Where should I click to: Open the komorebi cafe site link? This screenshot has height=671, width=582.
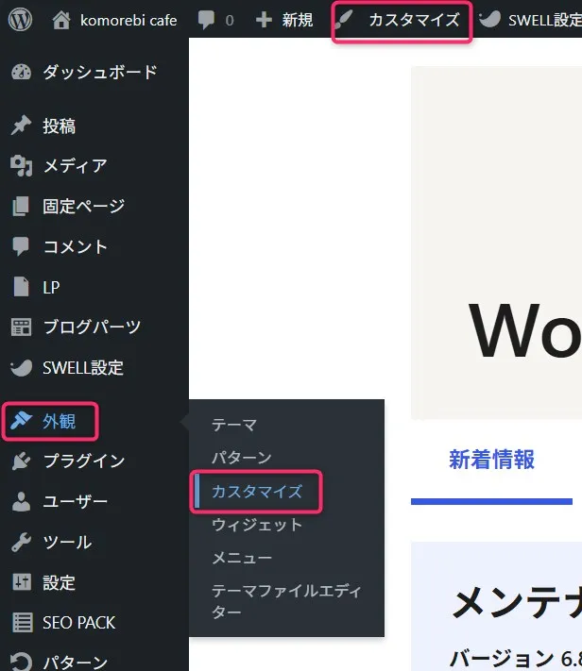(x=128, y=20)
